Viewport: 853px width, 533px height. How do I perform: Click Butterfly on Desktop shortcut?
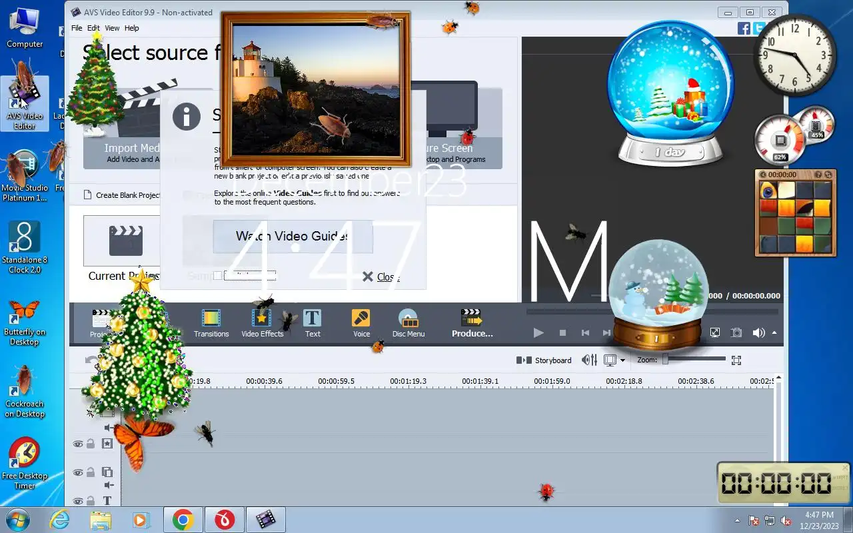pyautogui.click(x=25, y=322)
